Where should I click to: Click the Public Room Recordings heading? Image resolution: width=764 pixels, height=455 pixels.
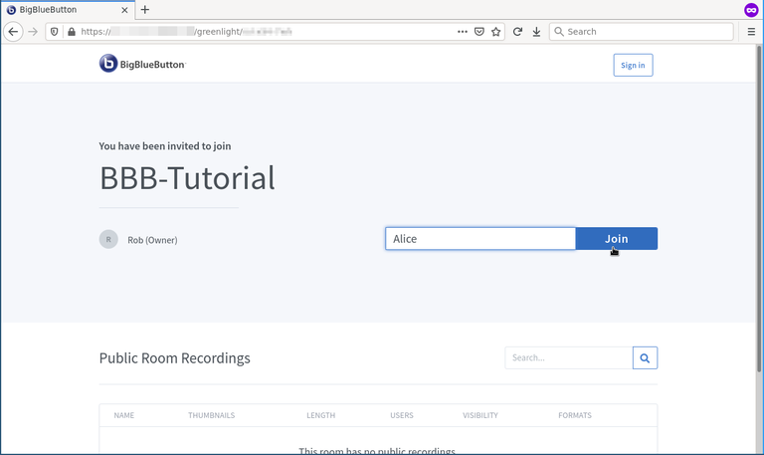click(174, 358)
